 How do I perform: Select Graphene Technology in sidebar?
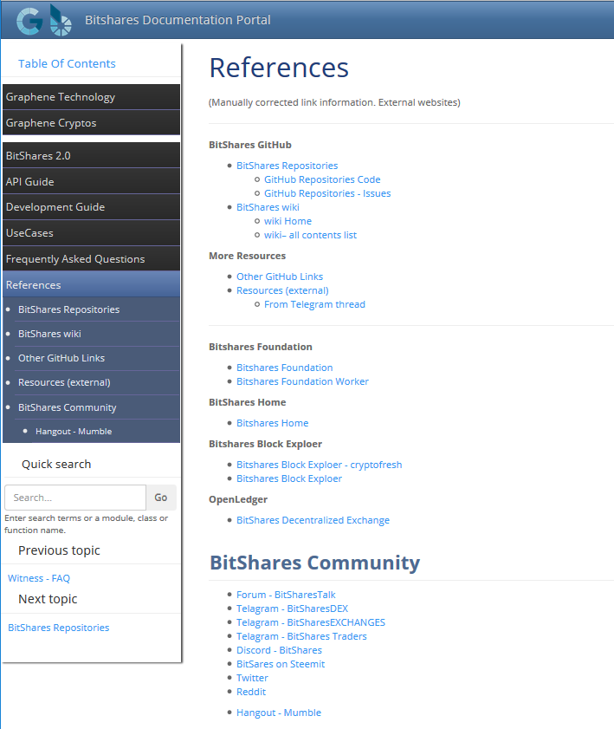click(92, 97)
